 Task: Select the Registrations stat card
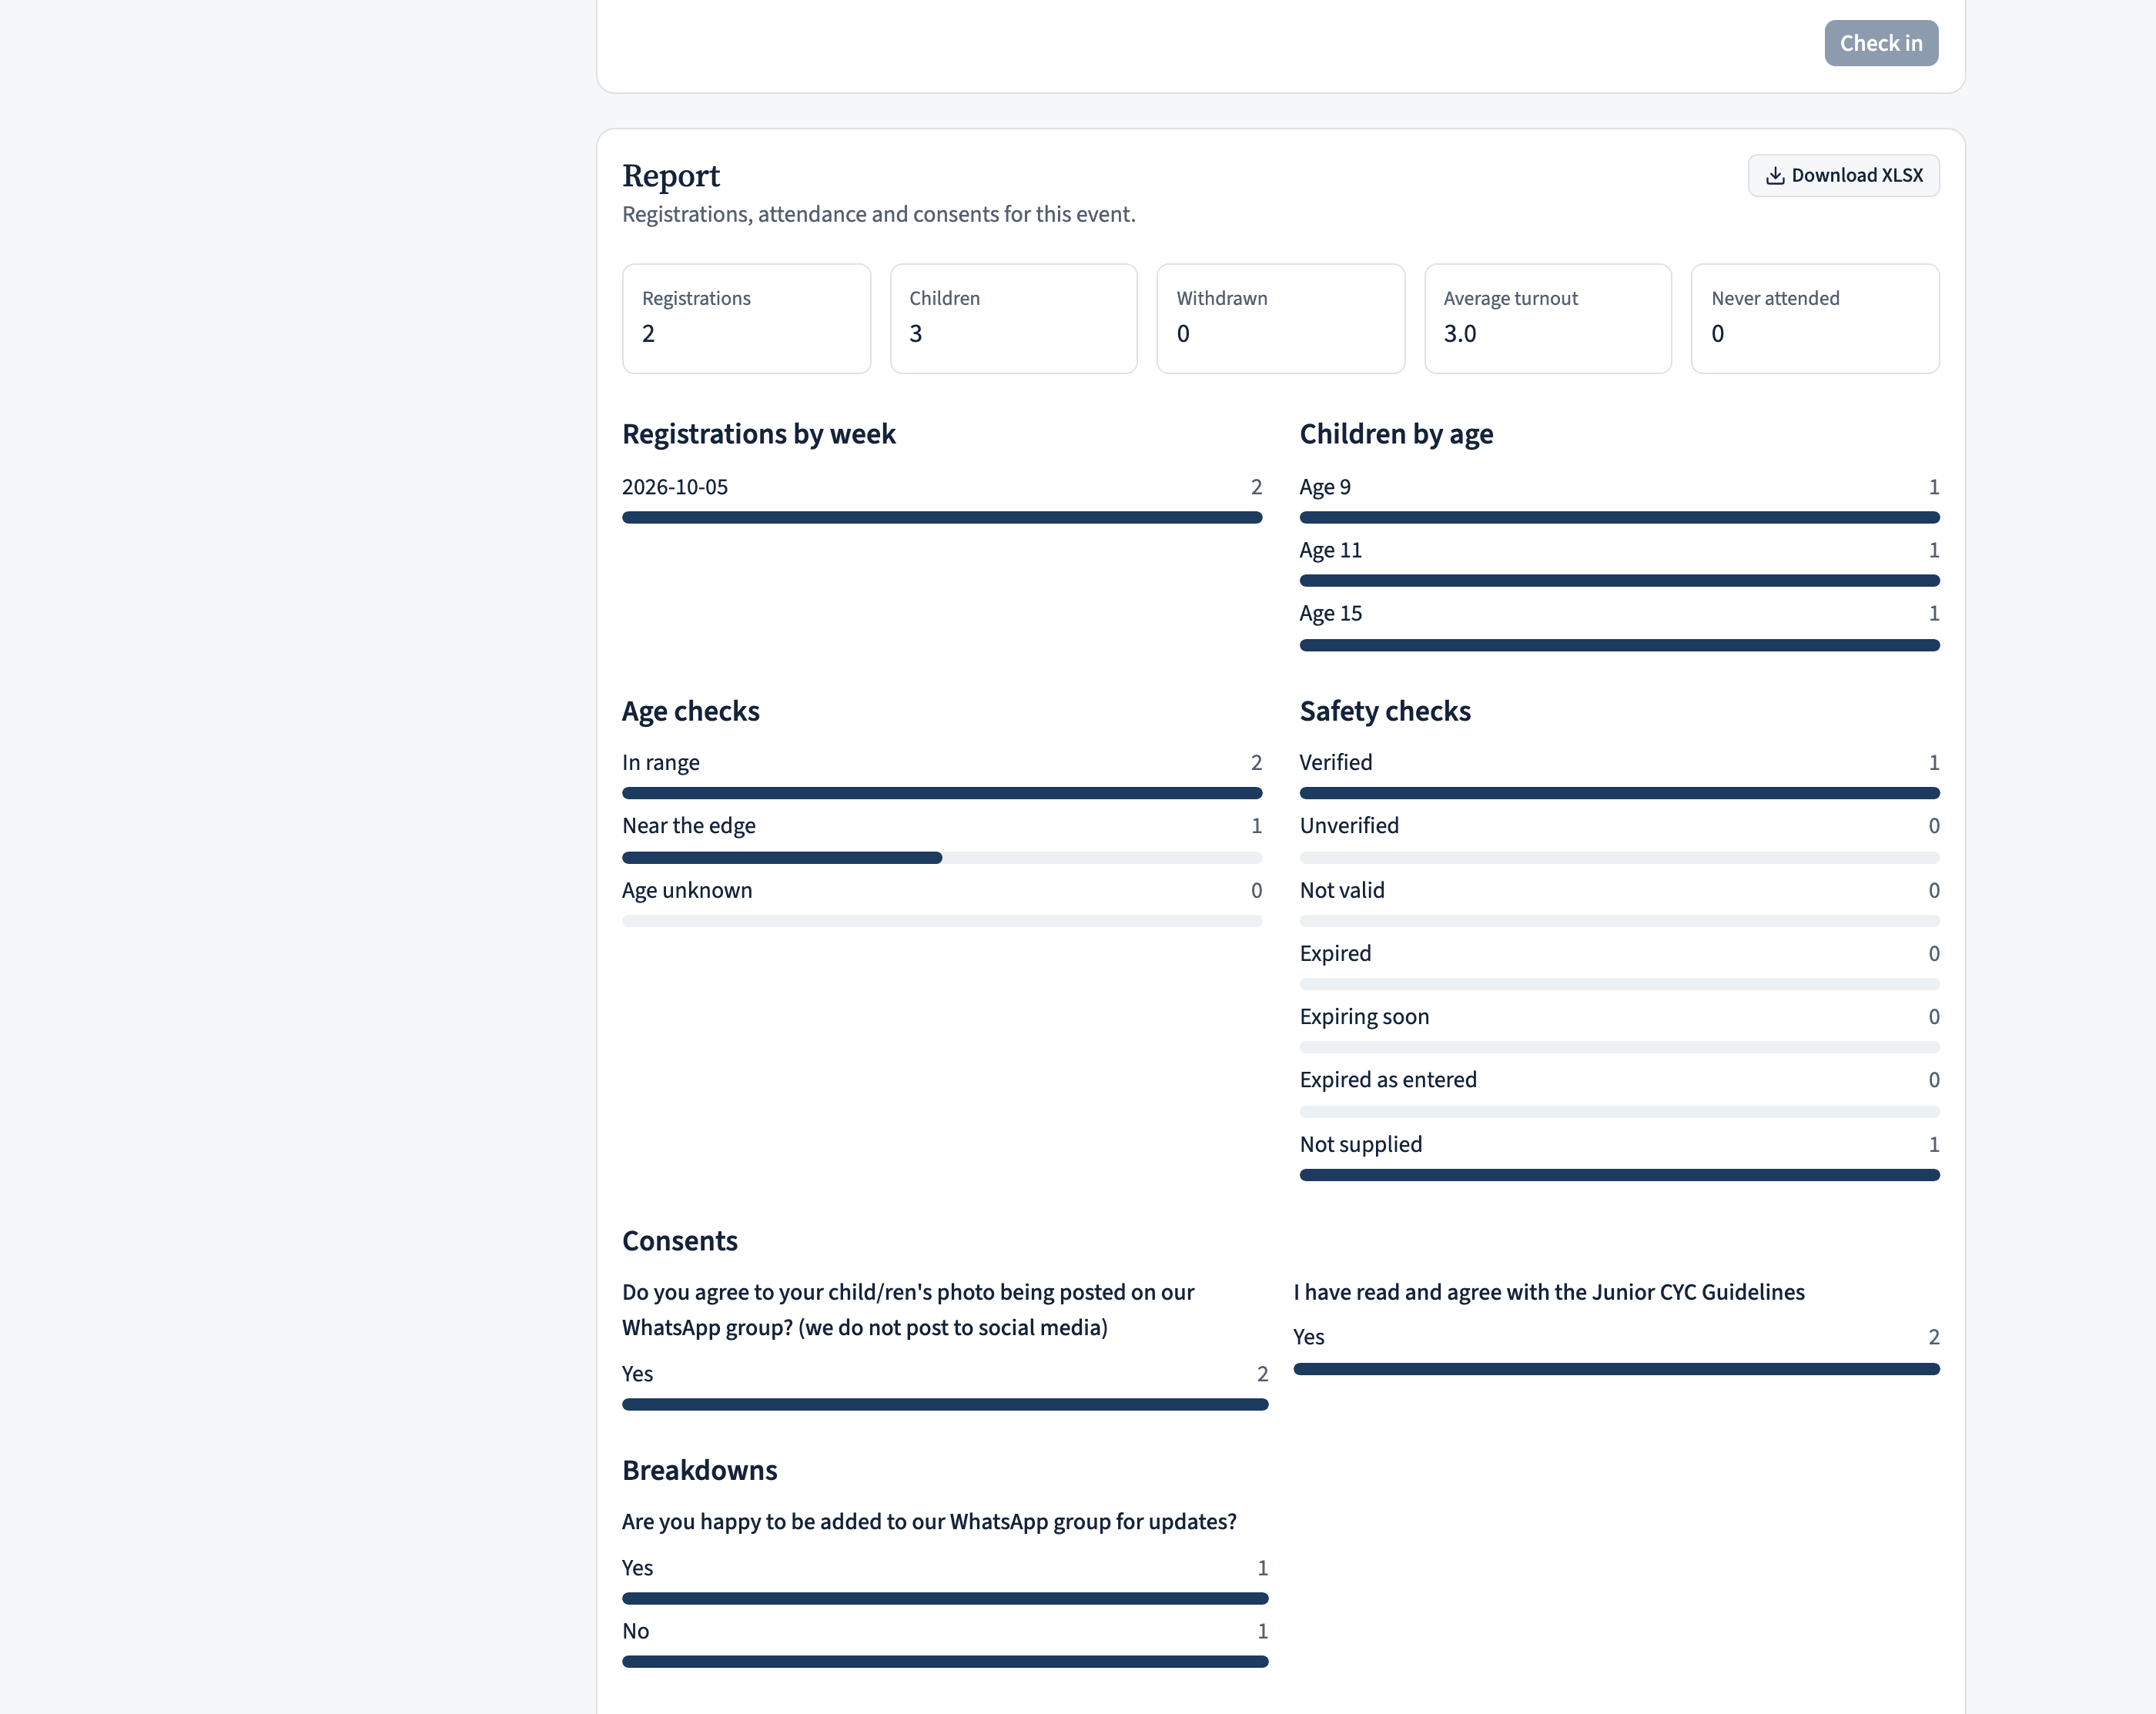pos(746,318)
